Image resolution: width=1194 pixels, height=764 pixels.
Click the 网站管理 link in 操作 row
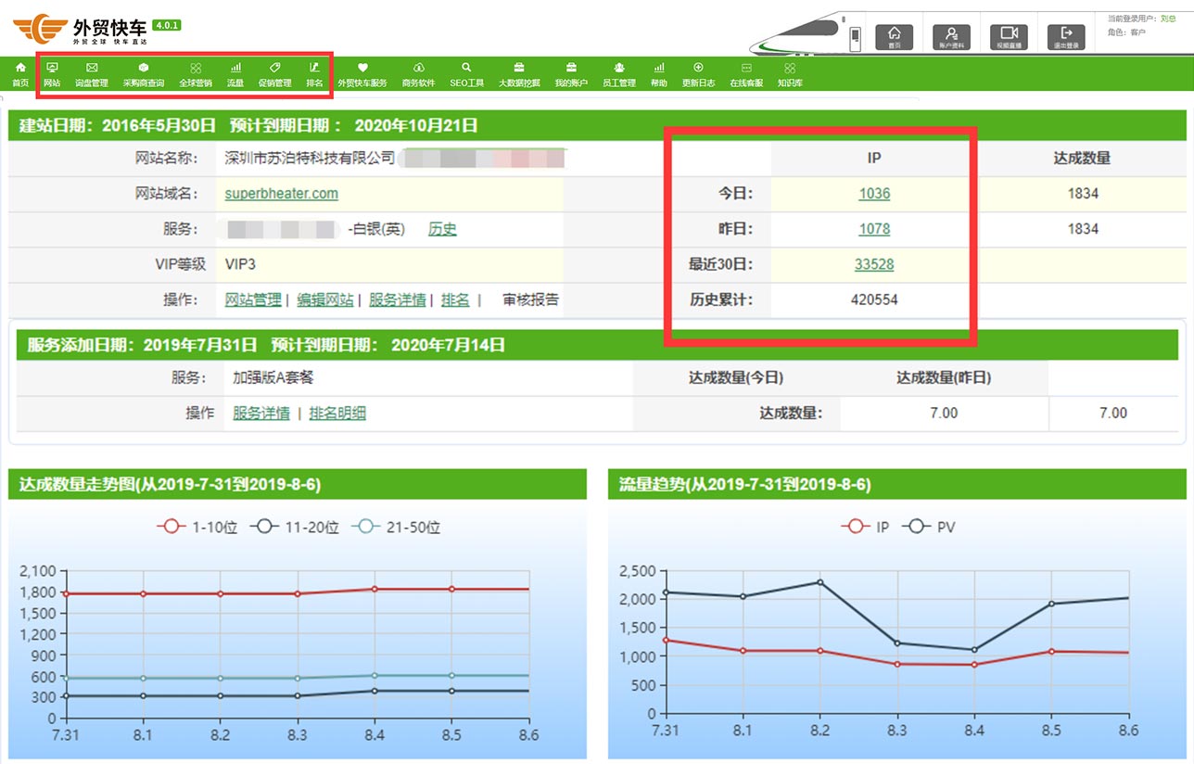tap(253, 299)
